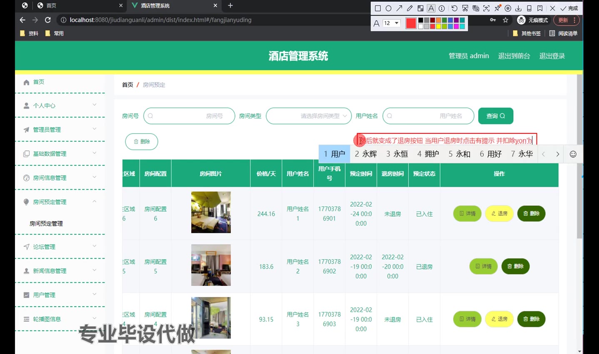This screenshot has width=599, height=354.
Task: Open the room image thumbnail for 用户姓名 2
Action: click(x=211, y=265)
